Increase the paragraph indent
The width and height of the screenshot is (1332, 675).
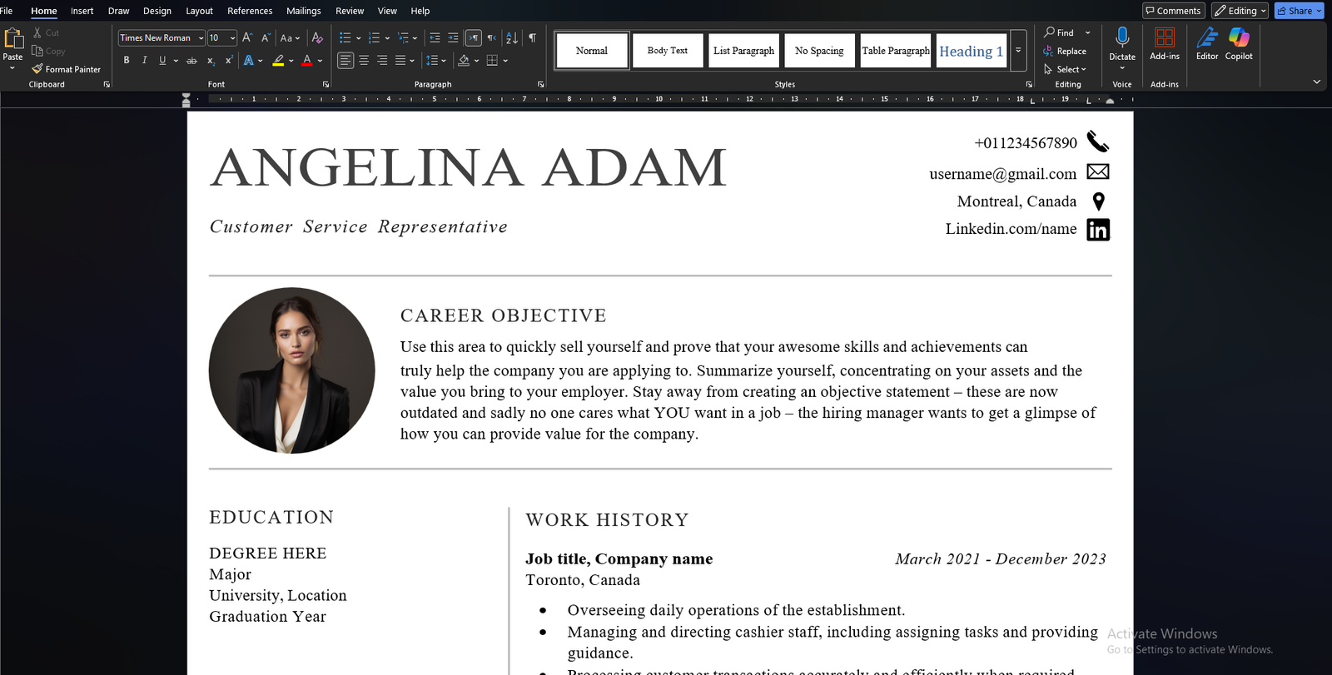pos(453,37)
